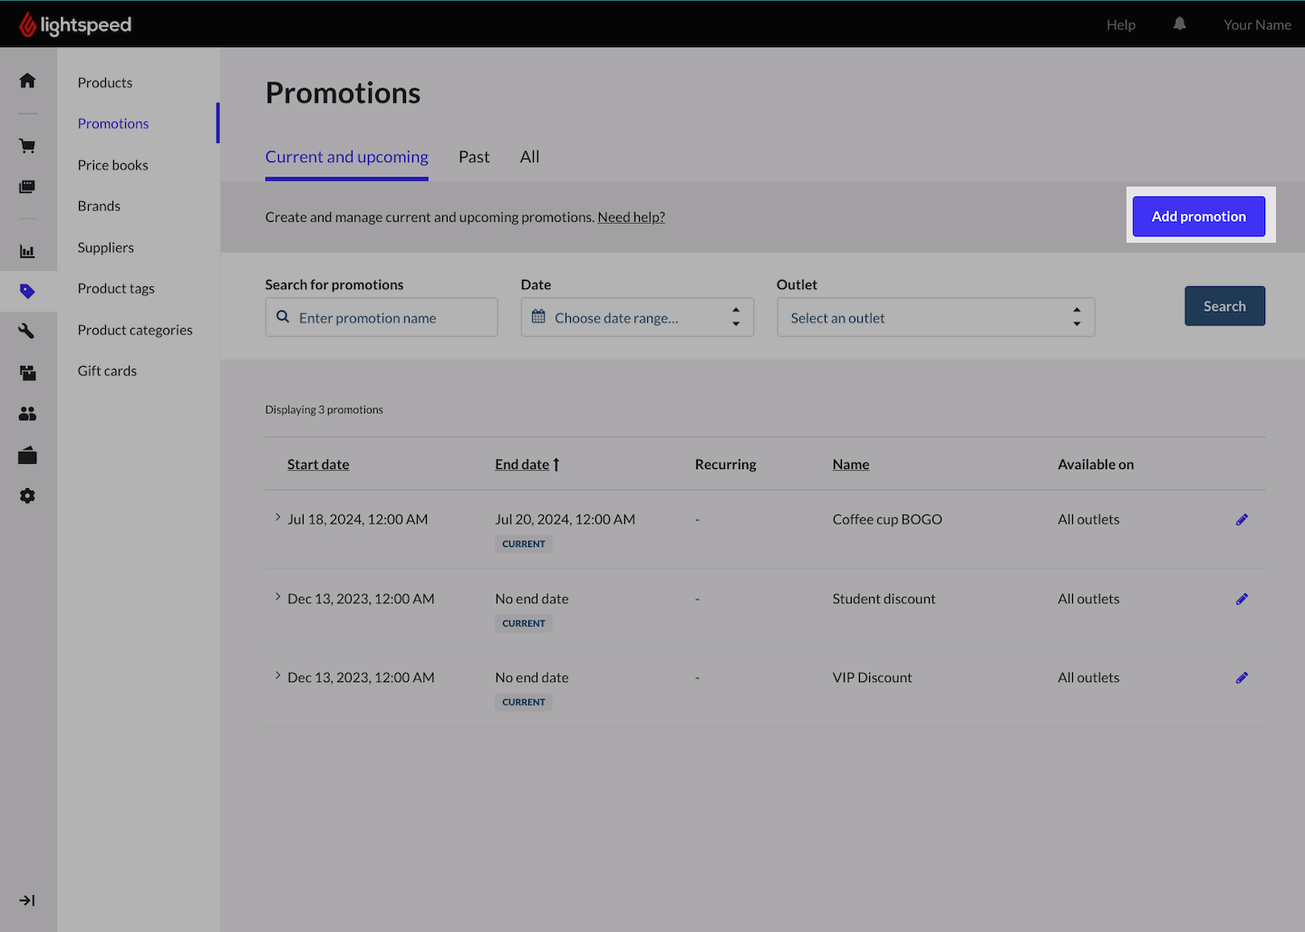The width and height of the screenshot is (1305, 932).
Task: Expand the sidebar with arrow icon
Action: [x=27, y=900]
